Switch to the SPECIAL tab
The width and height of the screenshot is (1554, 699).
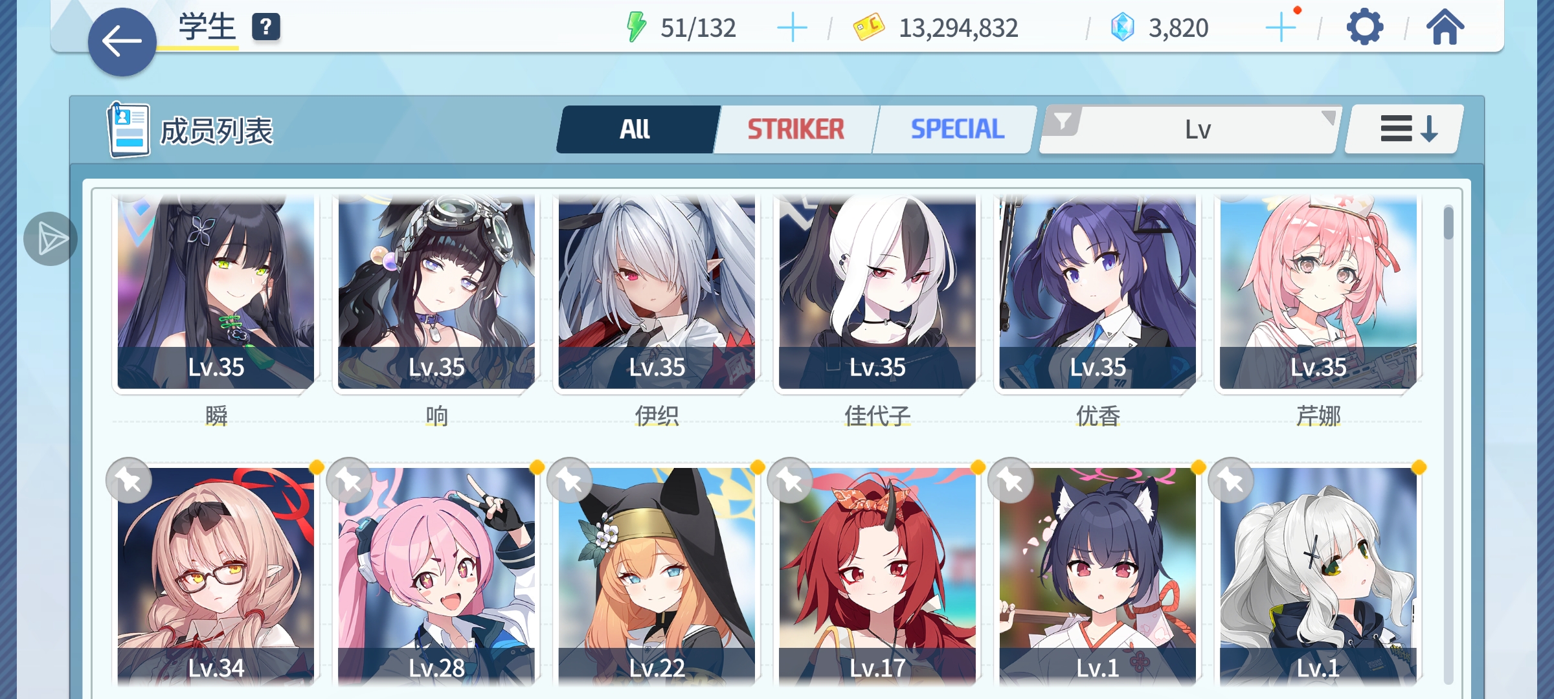[x=957, y=129]
